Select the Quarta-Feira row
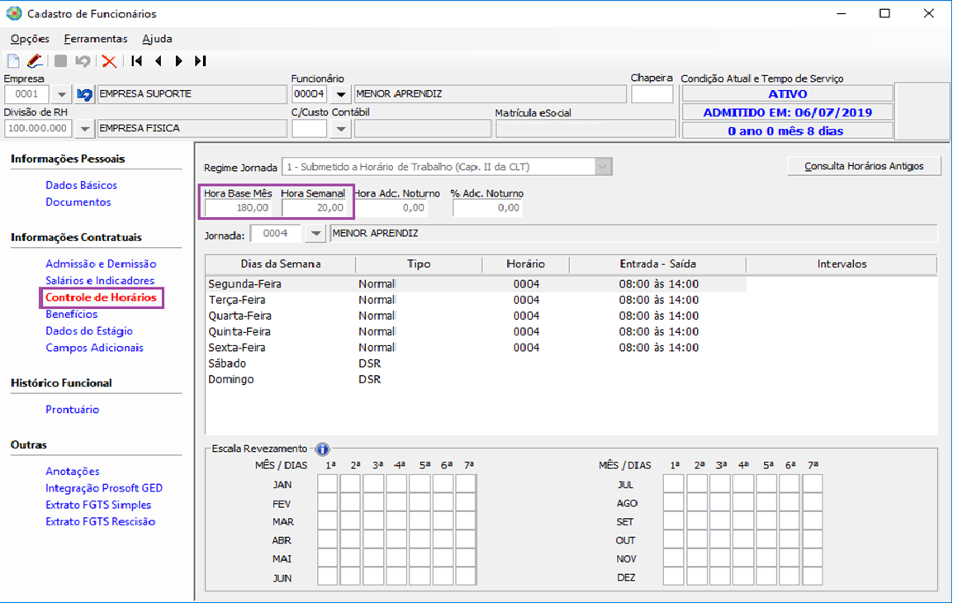Screen dimensions: 953x603 (x=476, y=316)
